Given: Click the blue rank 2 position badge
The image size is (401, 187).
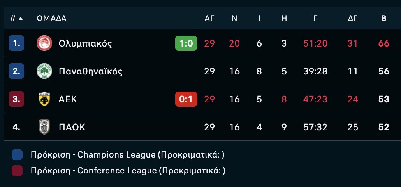Looking at the screenshot, I should (x=16, y=71).
